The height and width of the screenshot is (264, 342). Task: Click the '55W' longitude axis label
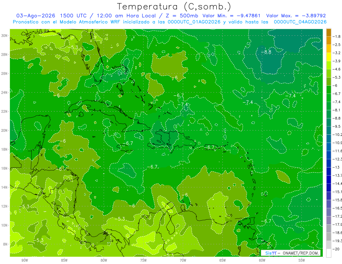302,260
